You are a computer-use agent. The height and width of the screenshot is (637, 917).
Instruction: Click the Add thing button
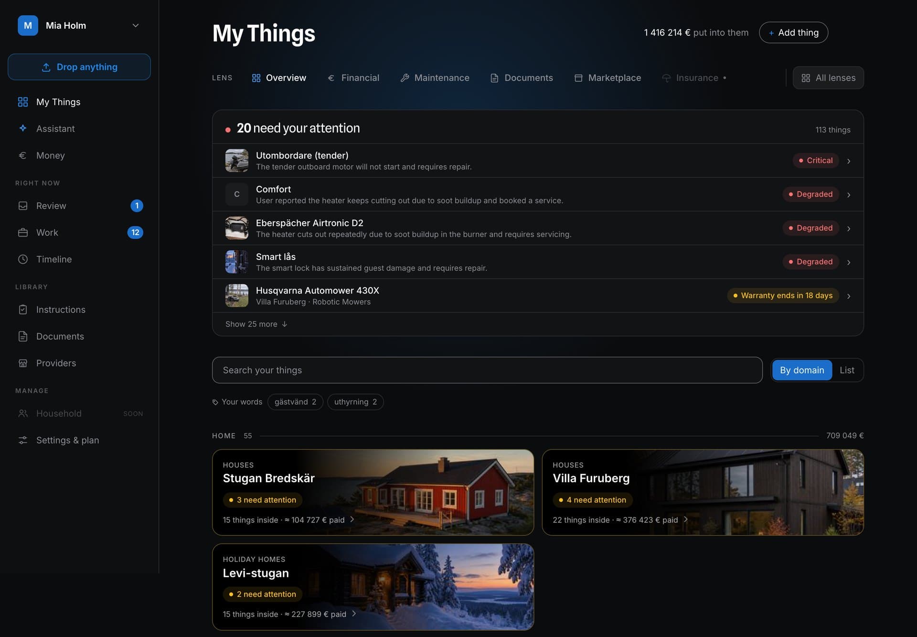click(x=793, y=32)
